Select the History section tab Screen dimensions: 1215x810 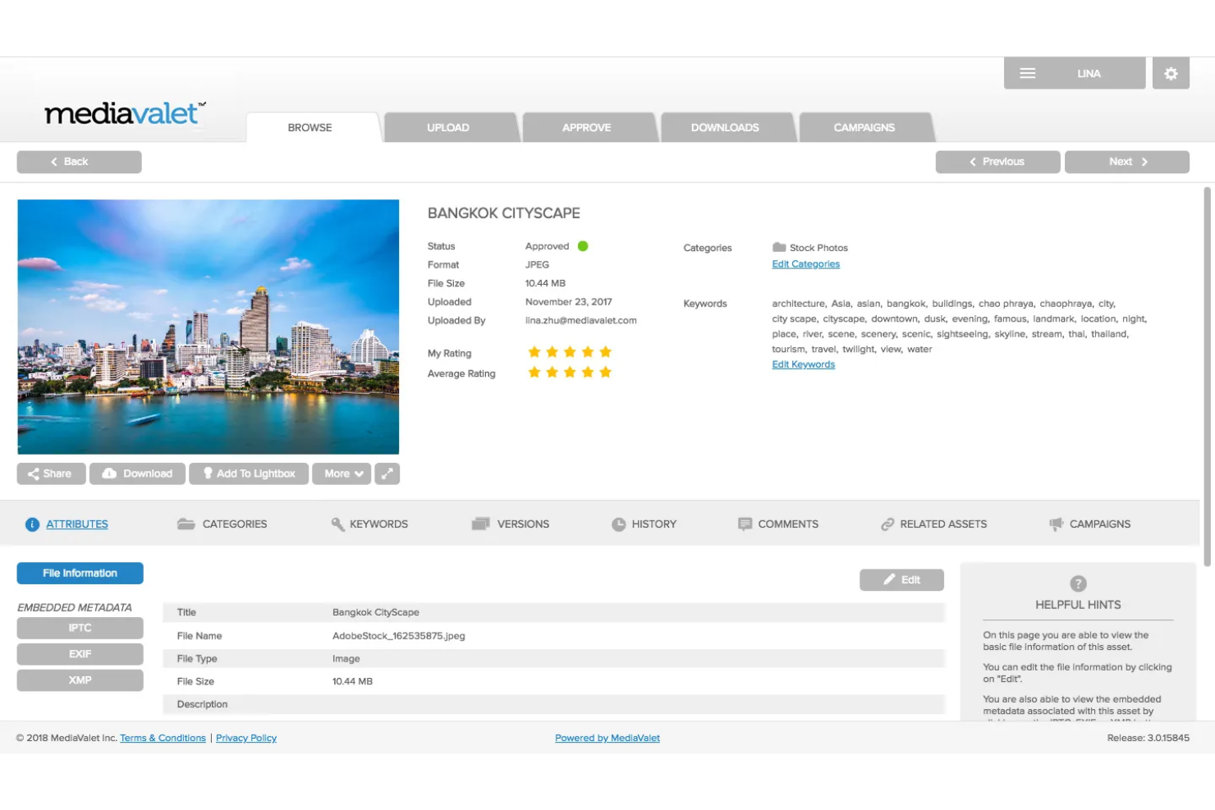654,524
